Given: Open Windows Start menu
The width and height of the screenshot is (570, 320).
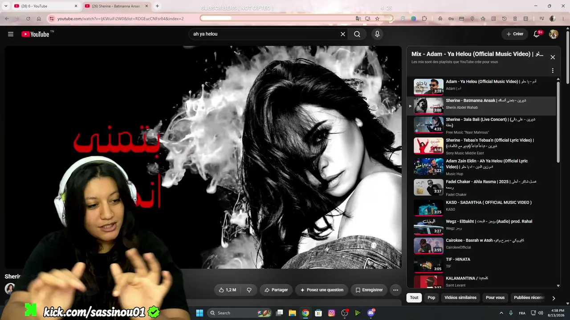Looking at the screenshot, I should tap(199, 313).
